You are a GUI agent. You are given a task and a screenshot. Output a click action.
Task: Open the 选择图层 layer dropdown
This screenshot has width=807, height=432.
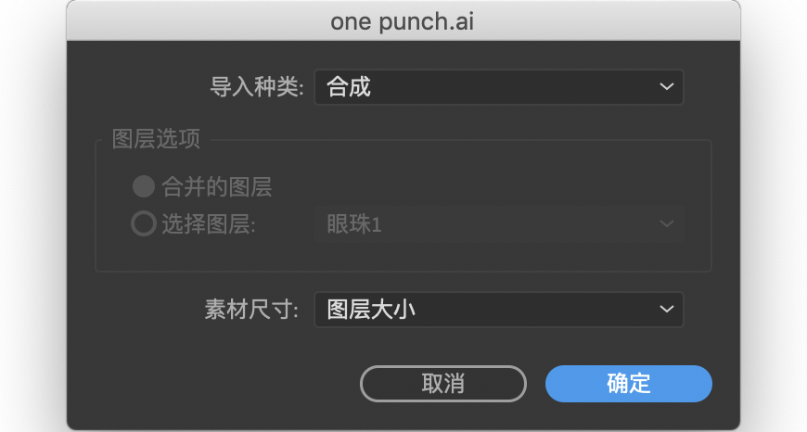click(498, 224)
